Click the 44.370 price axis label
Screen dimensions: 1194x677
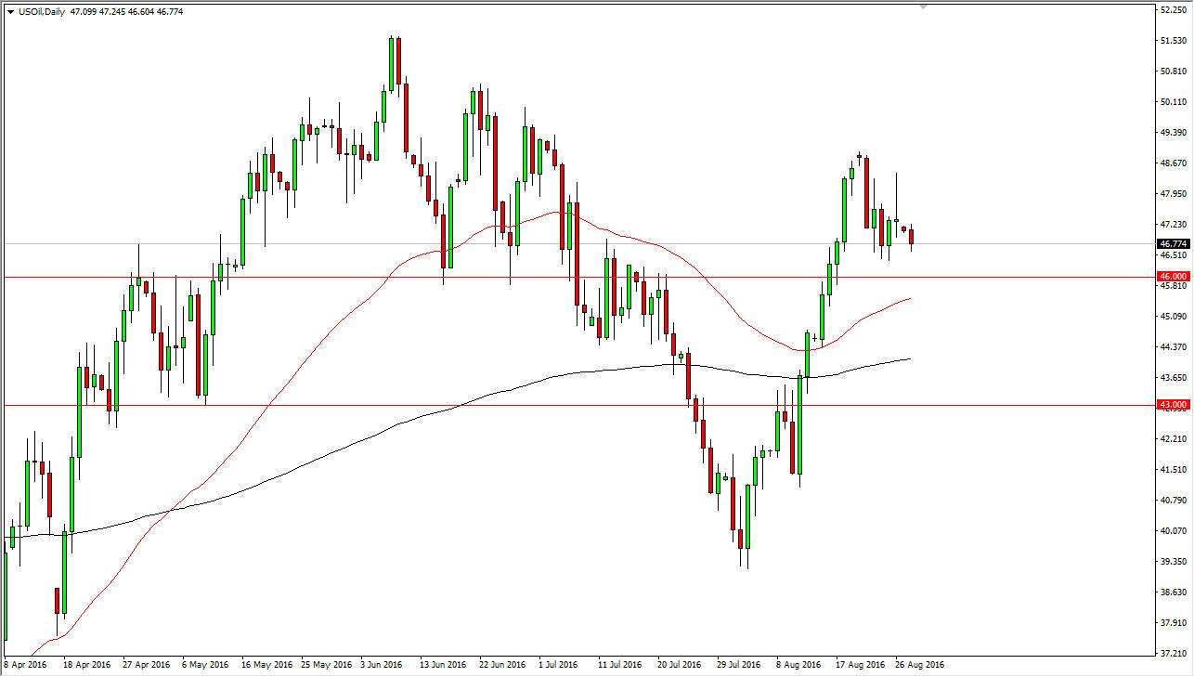[1174, 347]
